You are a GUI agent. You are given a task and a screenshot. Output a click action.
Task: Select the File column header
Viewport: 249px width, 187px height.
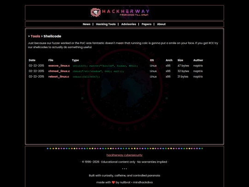coord(51,60)
